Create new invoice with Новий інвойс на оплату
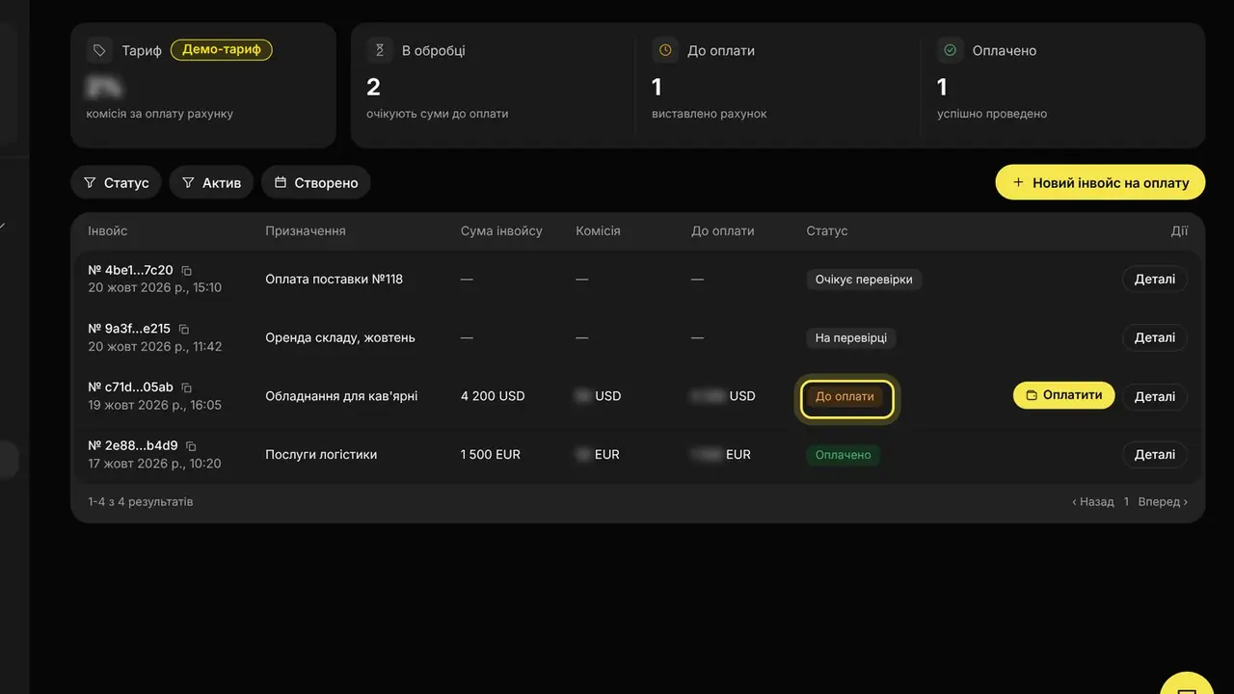This screenshot has height=694, width=1234. tap(1100, 182)
